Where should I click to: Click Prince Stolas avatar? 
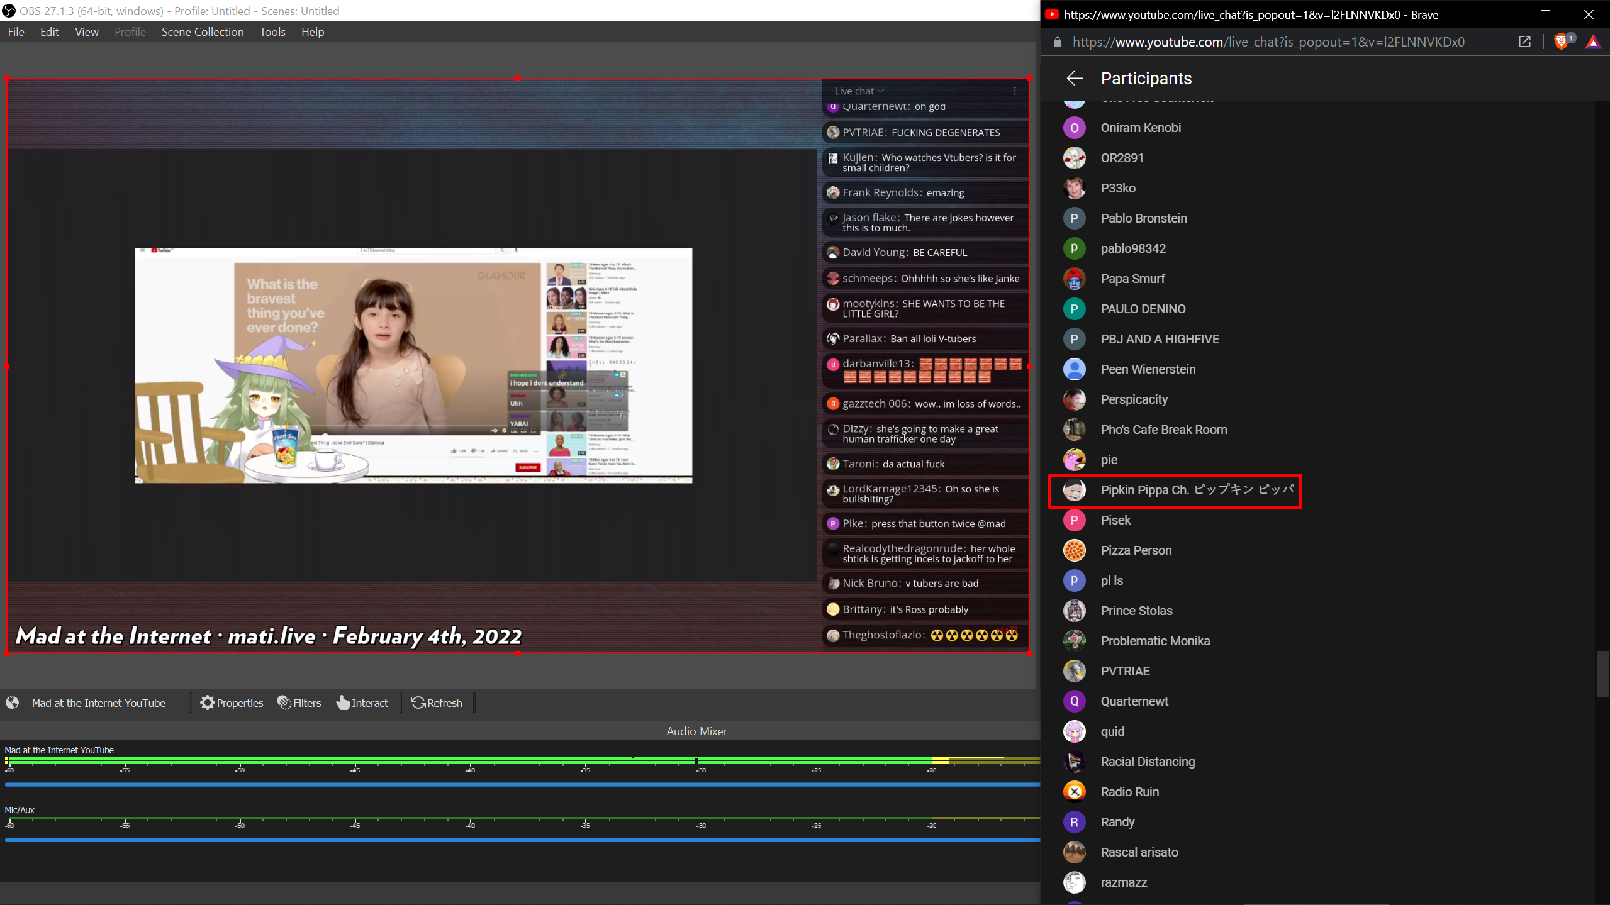[1075, 611]
